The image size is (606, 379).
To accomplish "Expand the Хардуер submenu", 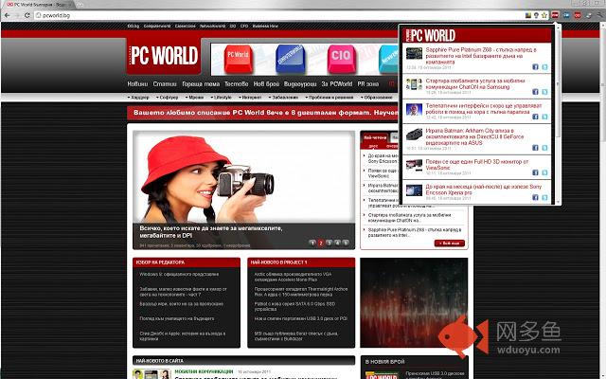I will [138, 98].
